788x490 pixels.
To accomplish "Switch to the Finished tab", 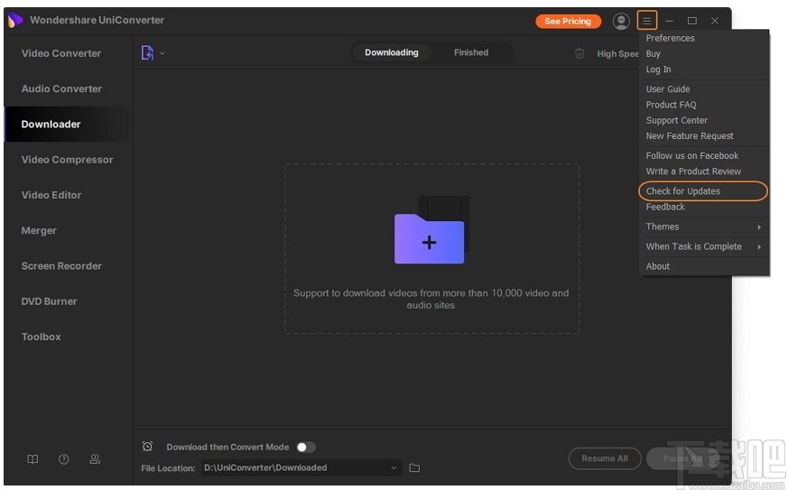I will (471, 52).
